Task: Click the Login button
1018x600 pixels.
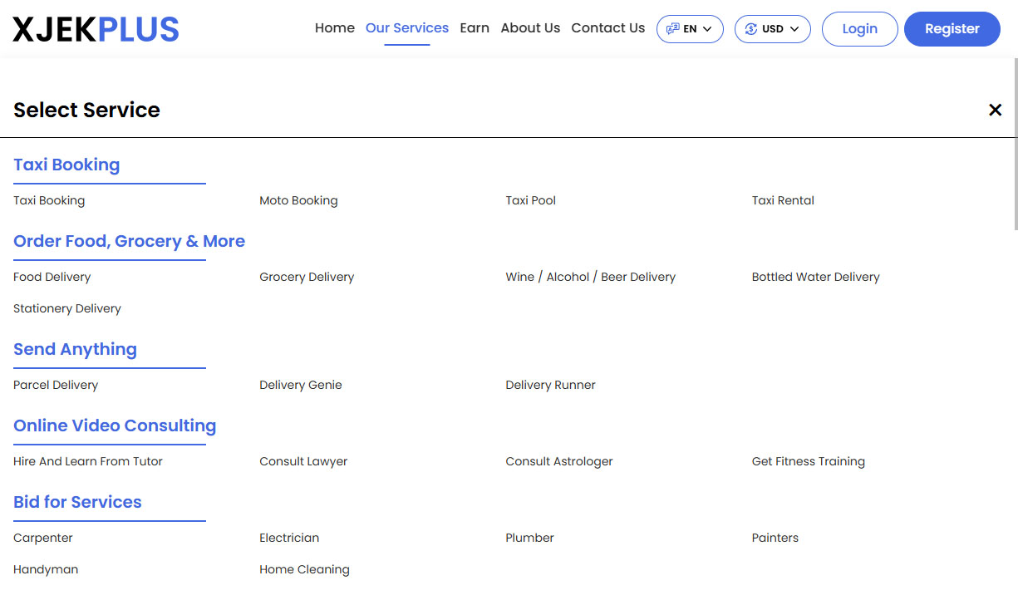Action: 859,28
